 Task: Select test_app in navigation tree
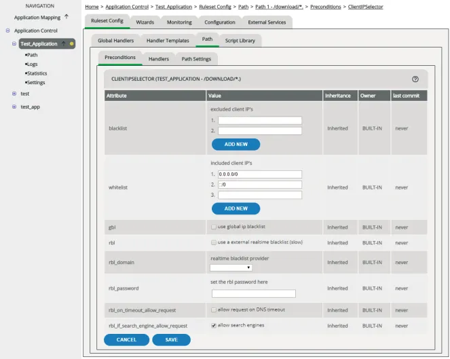pyautogui.click(x=30, y=107)
